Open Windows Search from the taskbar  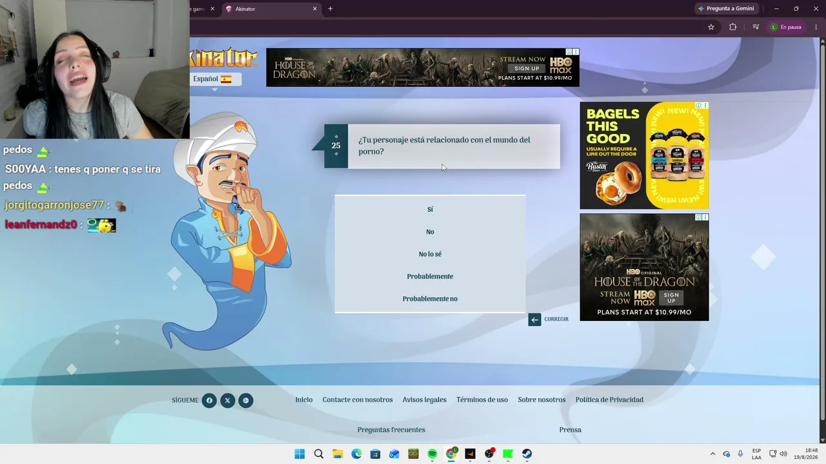[x=318, y=454]
